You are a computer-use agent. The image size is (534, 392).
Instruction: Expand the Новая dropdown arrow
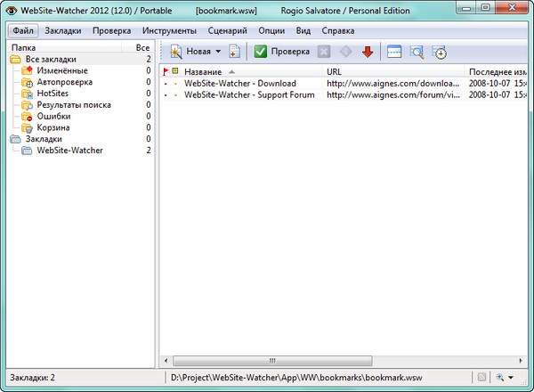218,52
